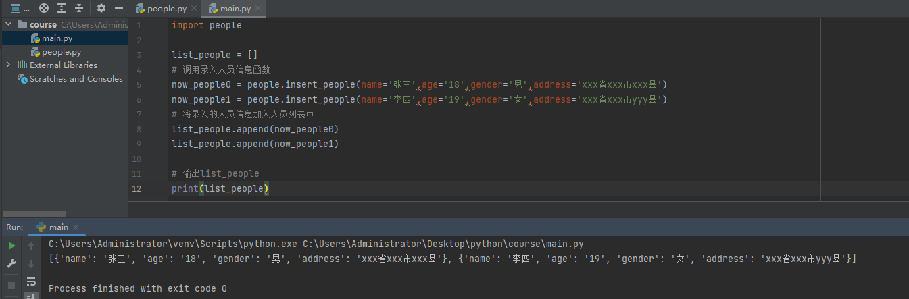The image size is (909, 299).
Task: Close the people.py editor tab
Action: 193,9
